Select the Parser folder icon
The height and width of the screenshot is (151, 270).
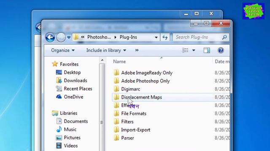coord(116,138)
